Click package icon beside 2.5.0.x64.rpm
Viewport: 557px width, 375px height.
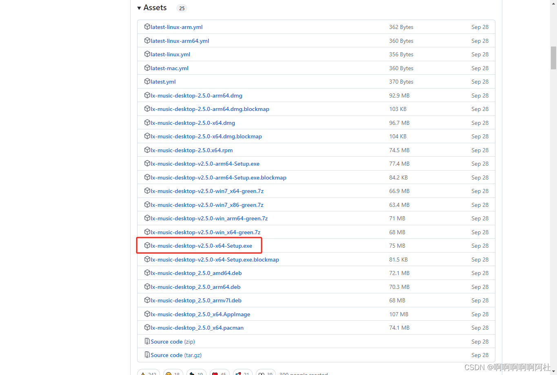[x=147, y=150]
